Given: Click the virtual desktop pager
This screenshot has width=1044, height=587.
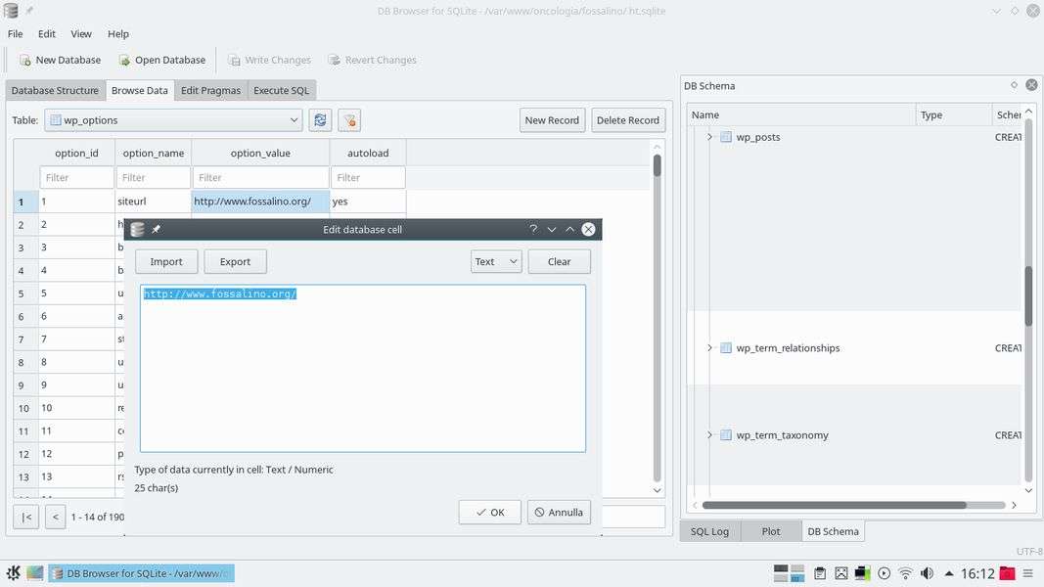Looking at the screenshot, I should [x=789, y=573].
